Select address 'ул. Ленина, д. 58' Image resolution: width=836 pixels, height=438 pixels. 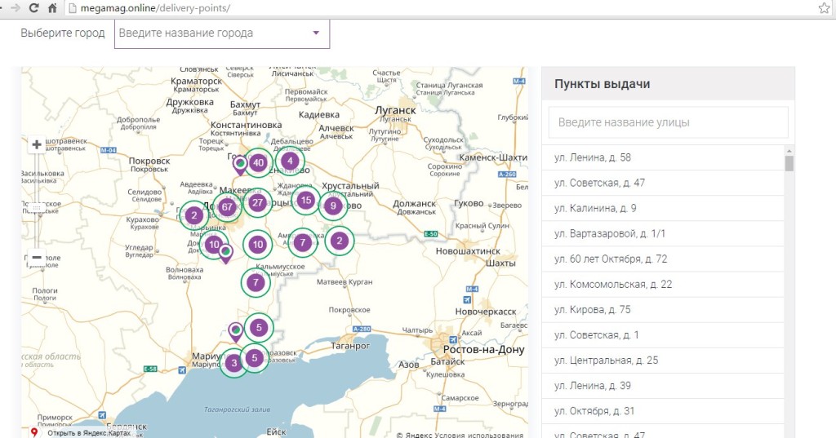[x=663, y=157]
